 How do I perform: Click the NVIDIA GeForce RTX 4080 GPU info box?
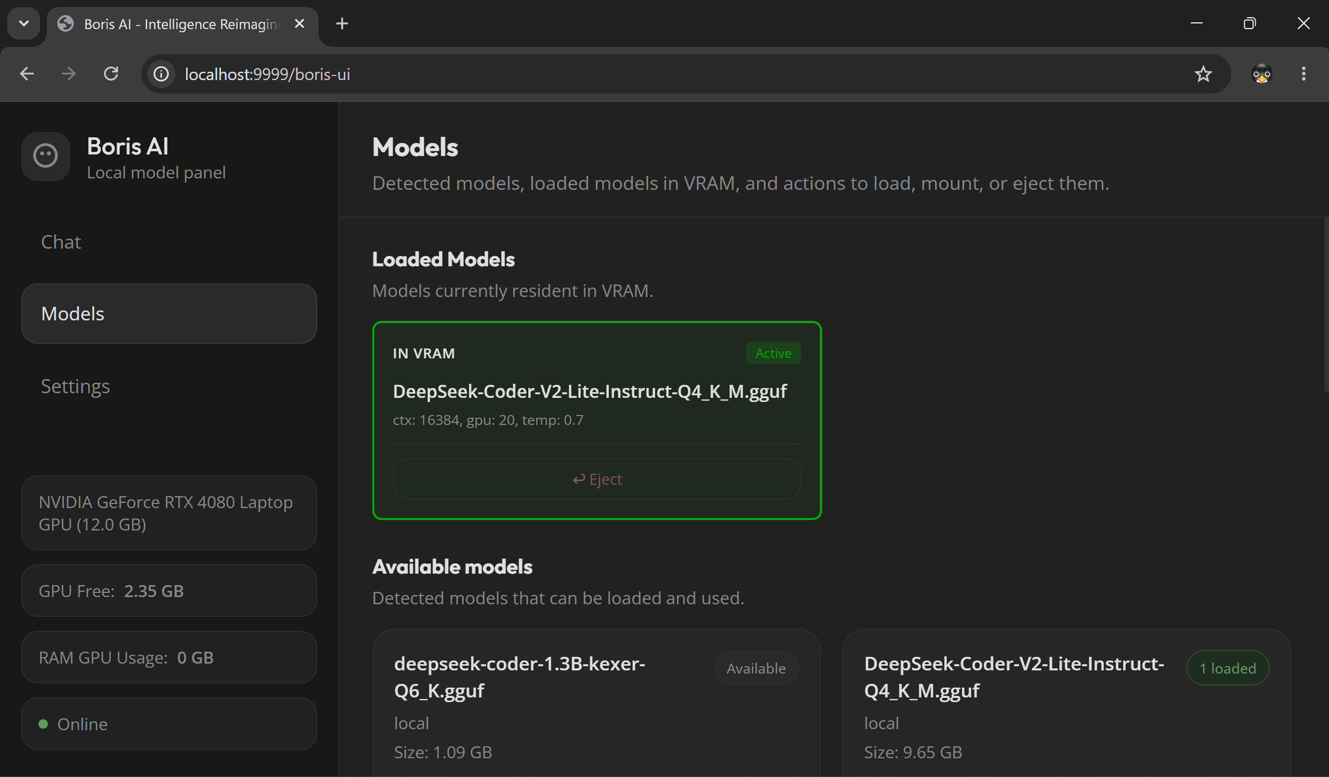click(x=169, y=513)
